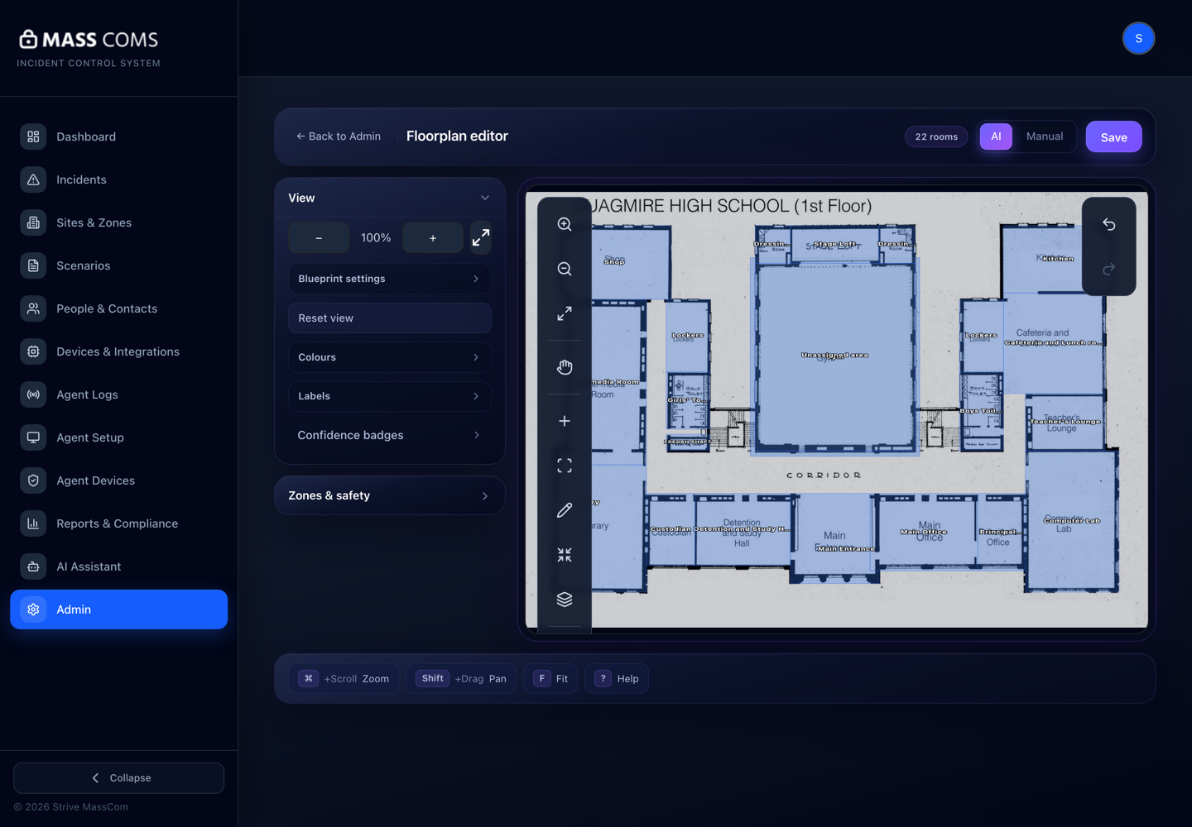Select the Unassigned area room

[x=834, y=356]
